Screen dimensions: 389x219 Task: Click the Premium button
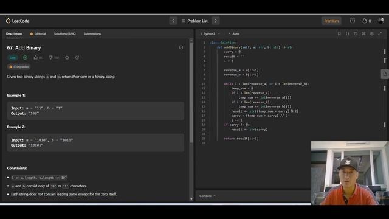click(331, 21)
